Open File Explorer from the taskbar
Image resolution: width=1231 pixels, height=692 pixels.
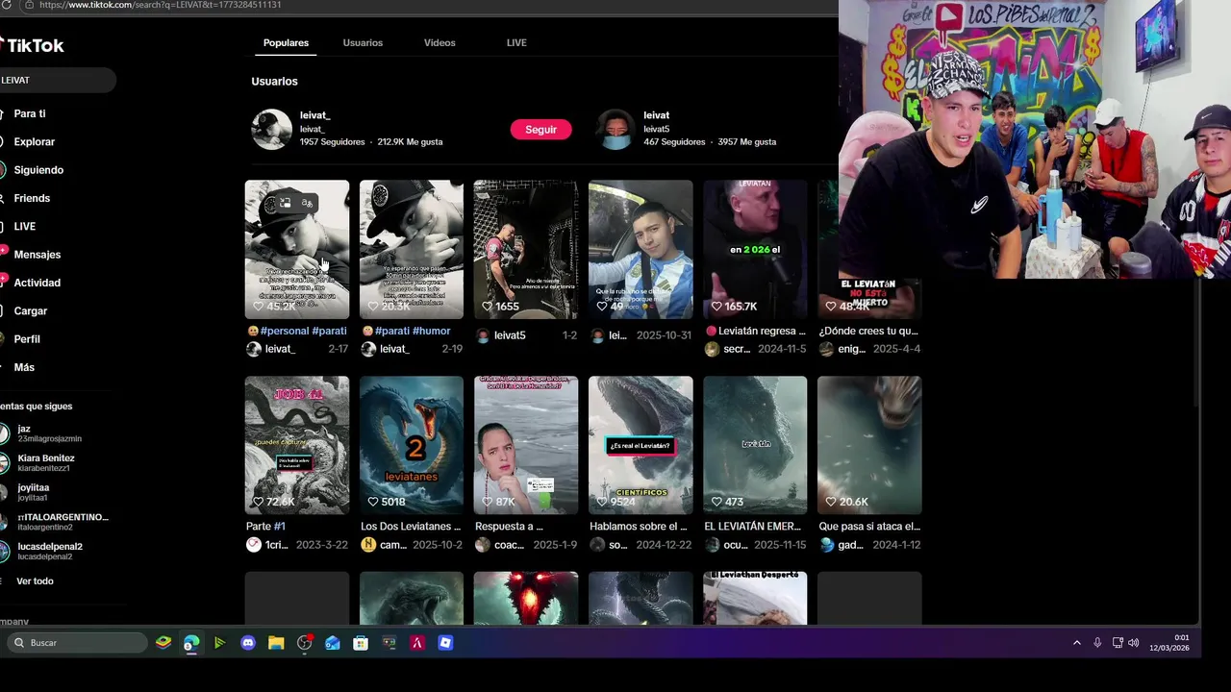(276, 643)
